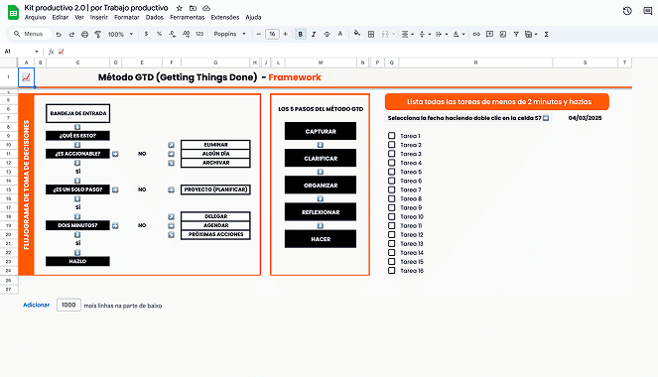Screen dimensions: 658x377
Task: Tick the Tarea 1 checkbox
Action: (392, 136)
